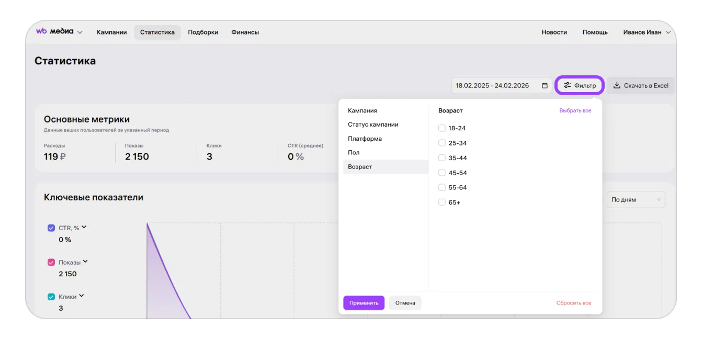Click the calendar icon in date field

(545, 86)
